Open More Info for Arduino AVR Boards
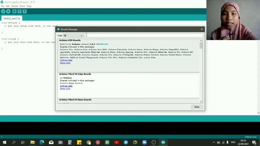The height and width of the screenshot is (146, 260). pyautogui.click(x=65, y=63)
